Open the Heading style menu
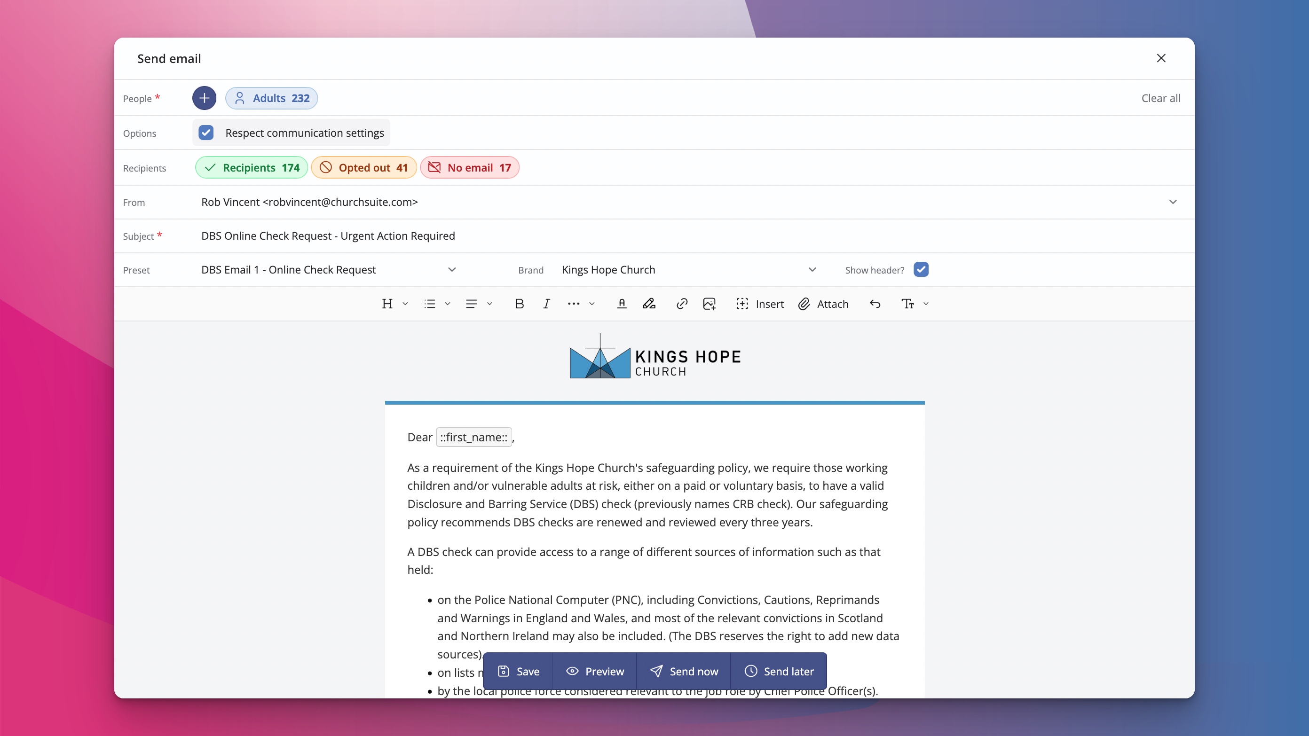1309x736 pixels. point(387,304)
